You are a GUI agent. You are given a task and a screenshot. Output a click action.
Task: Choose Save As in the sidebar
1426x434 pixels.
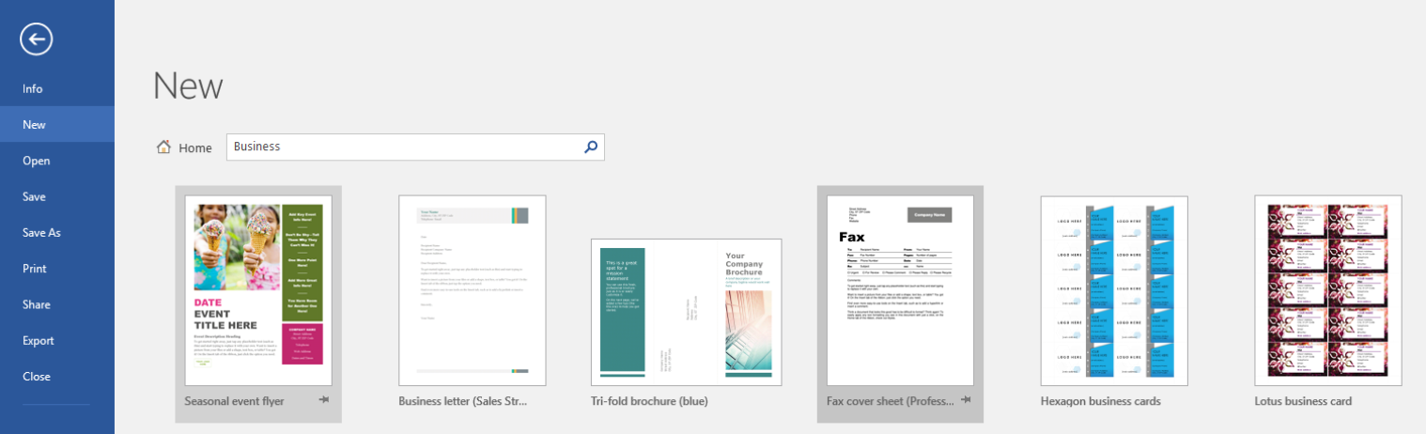pos(57,232)
